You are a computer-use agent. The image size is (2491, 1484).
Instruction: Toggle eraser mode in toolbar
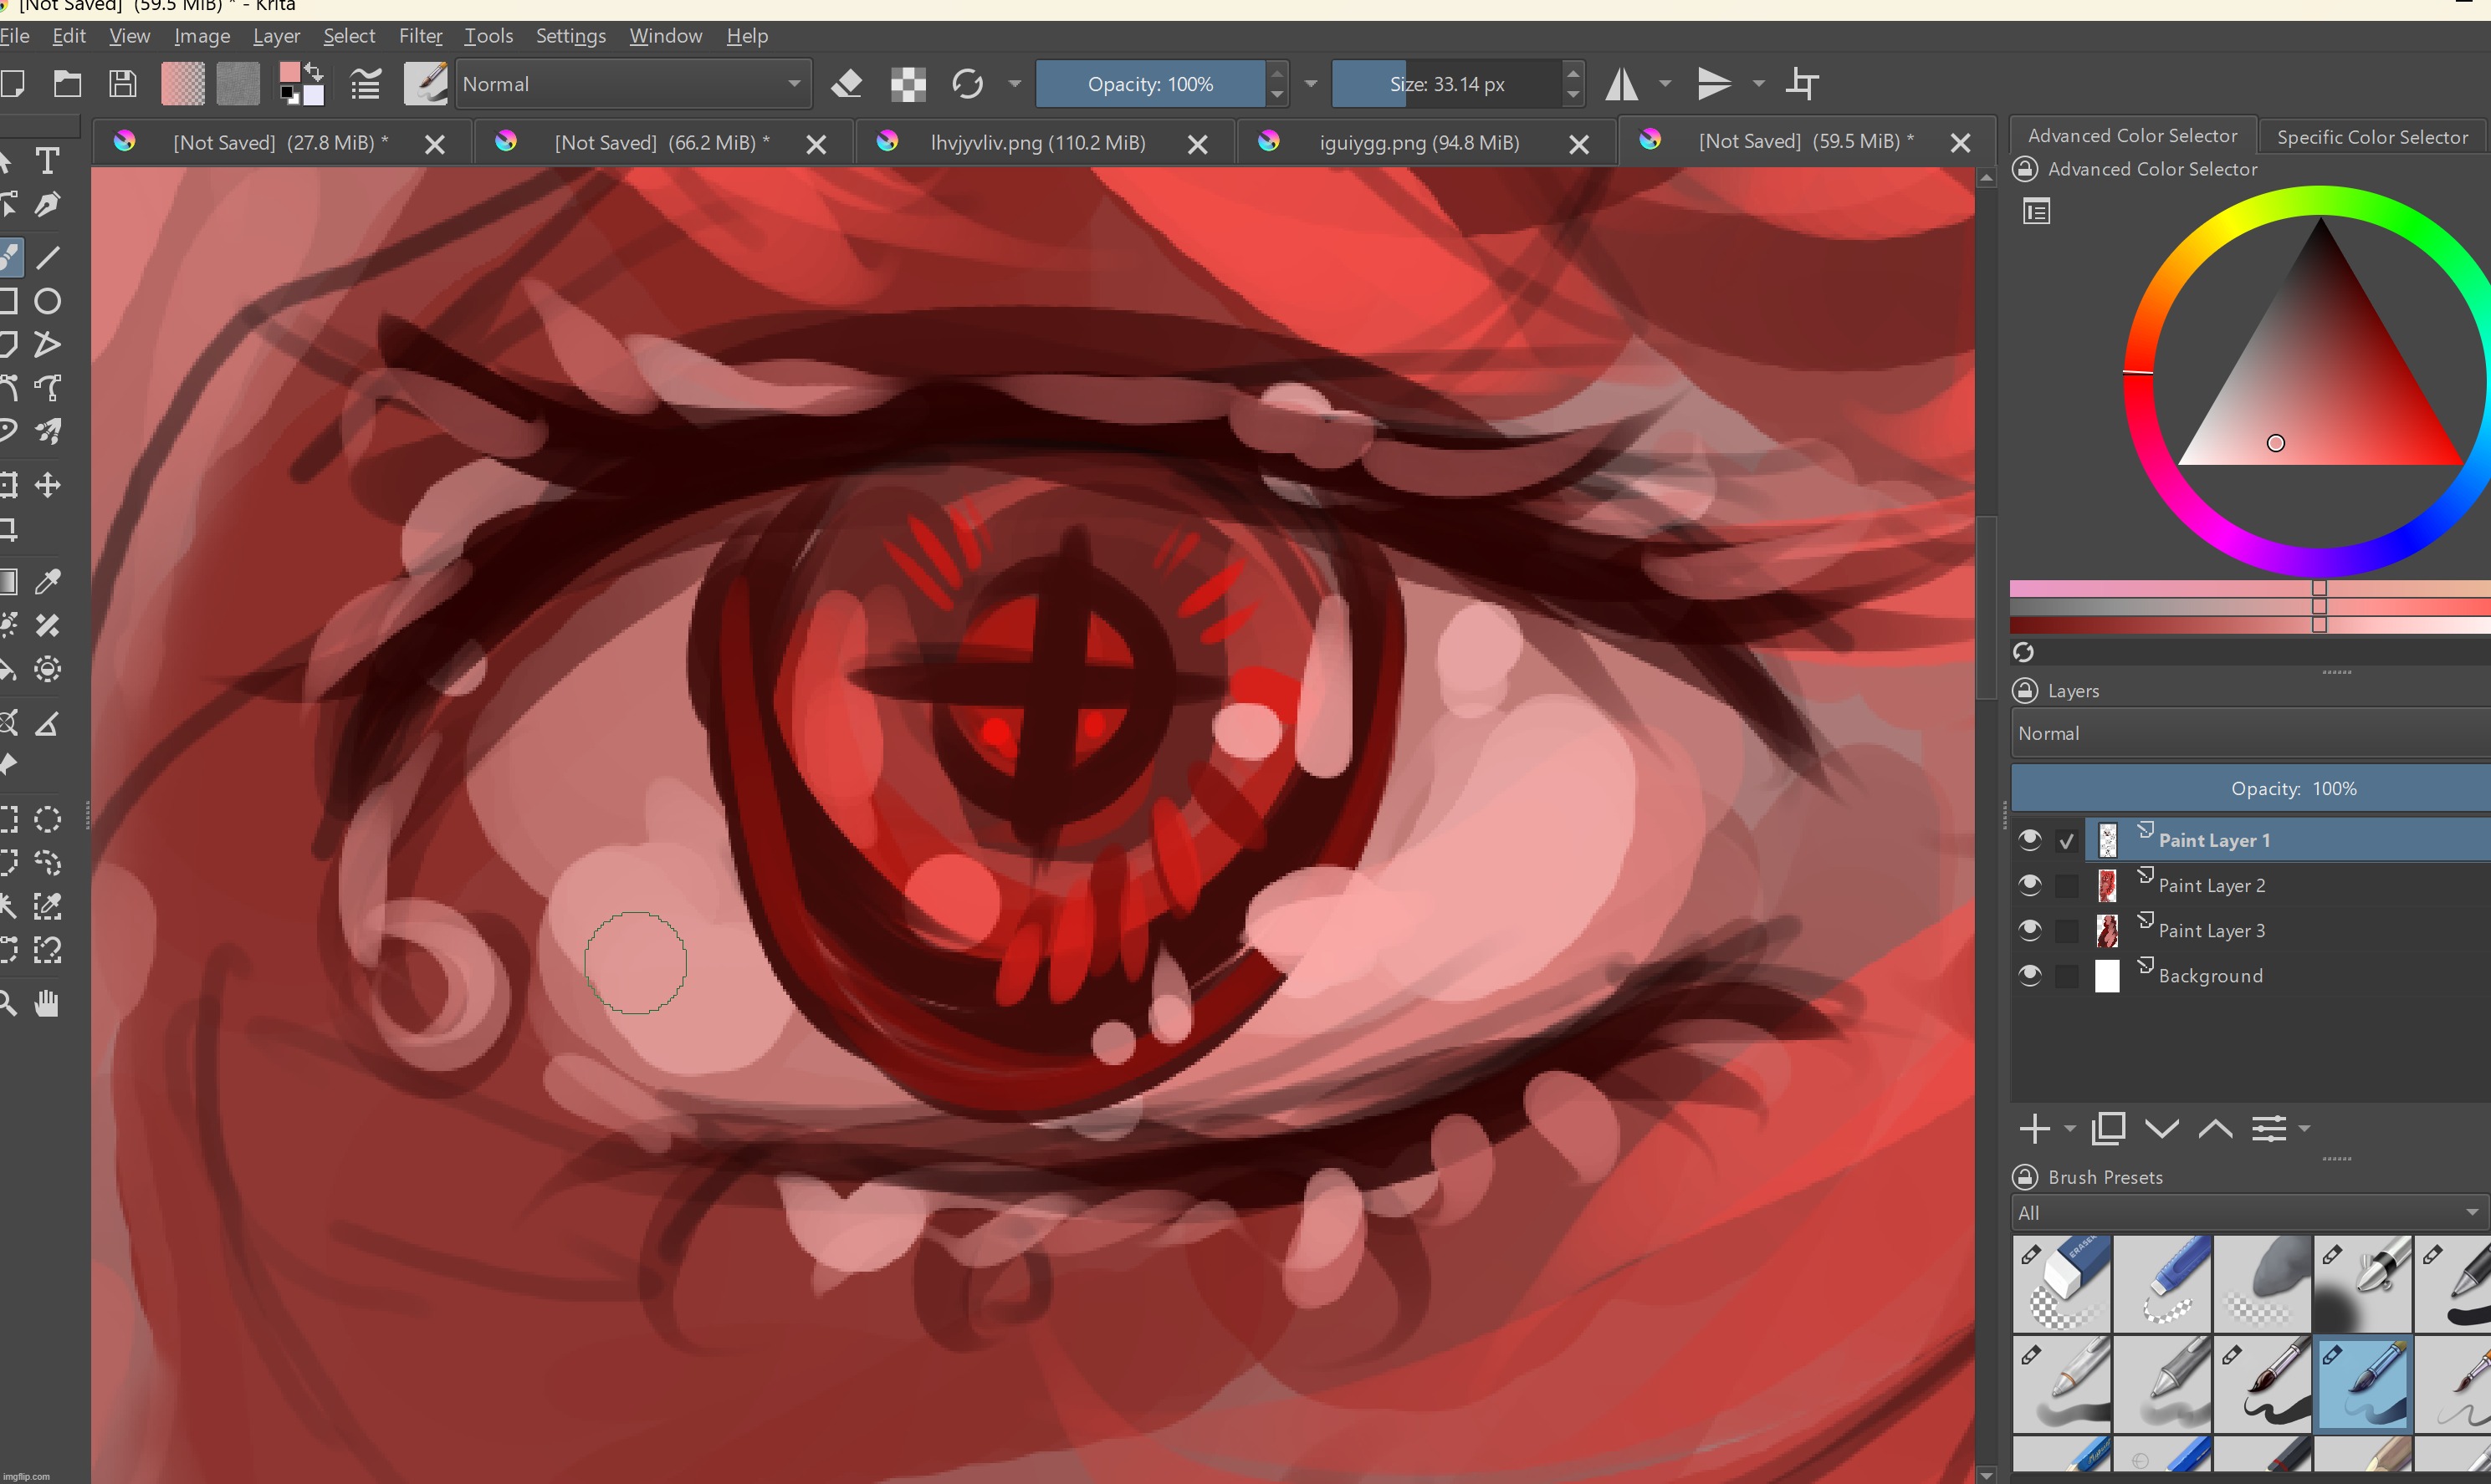[x=847, y=84]
